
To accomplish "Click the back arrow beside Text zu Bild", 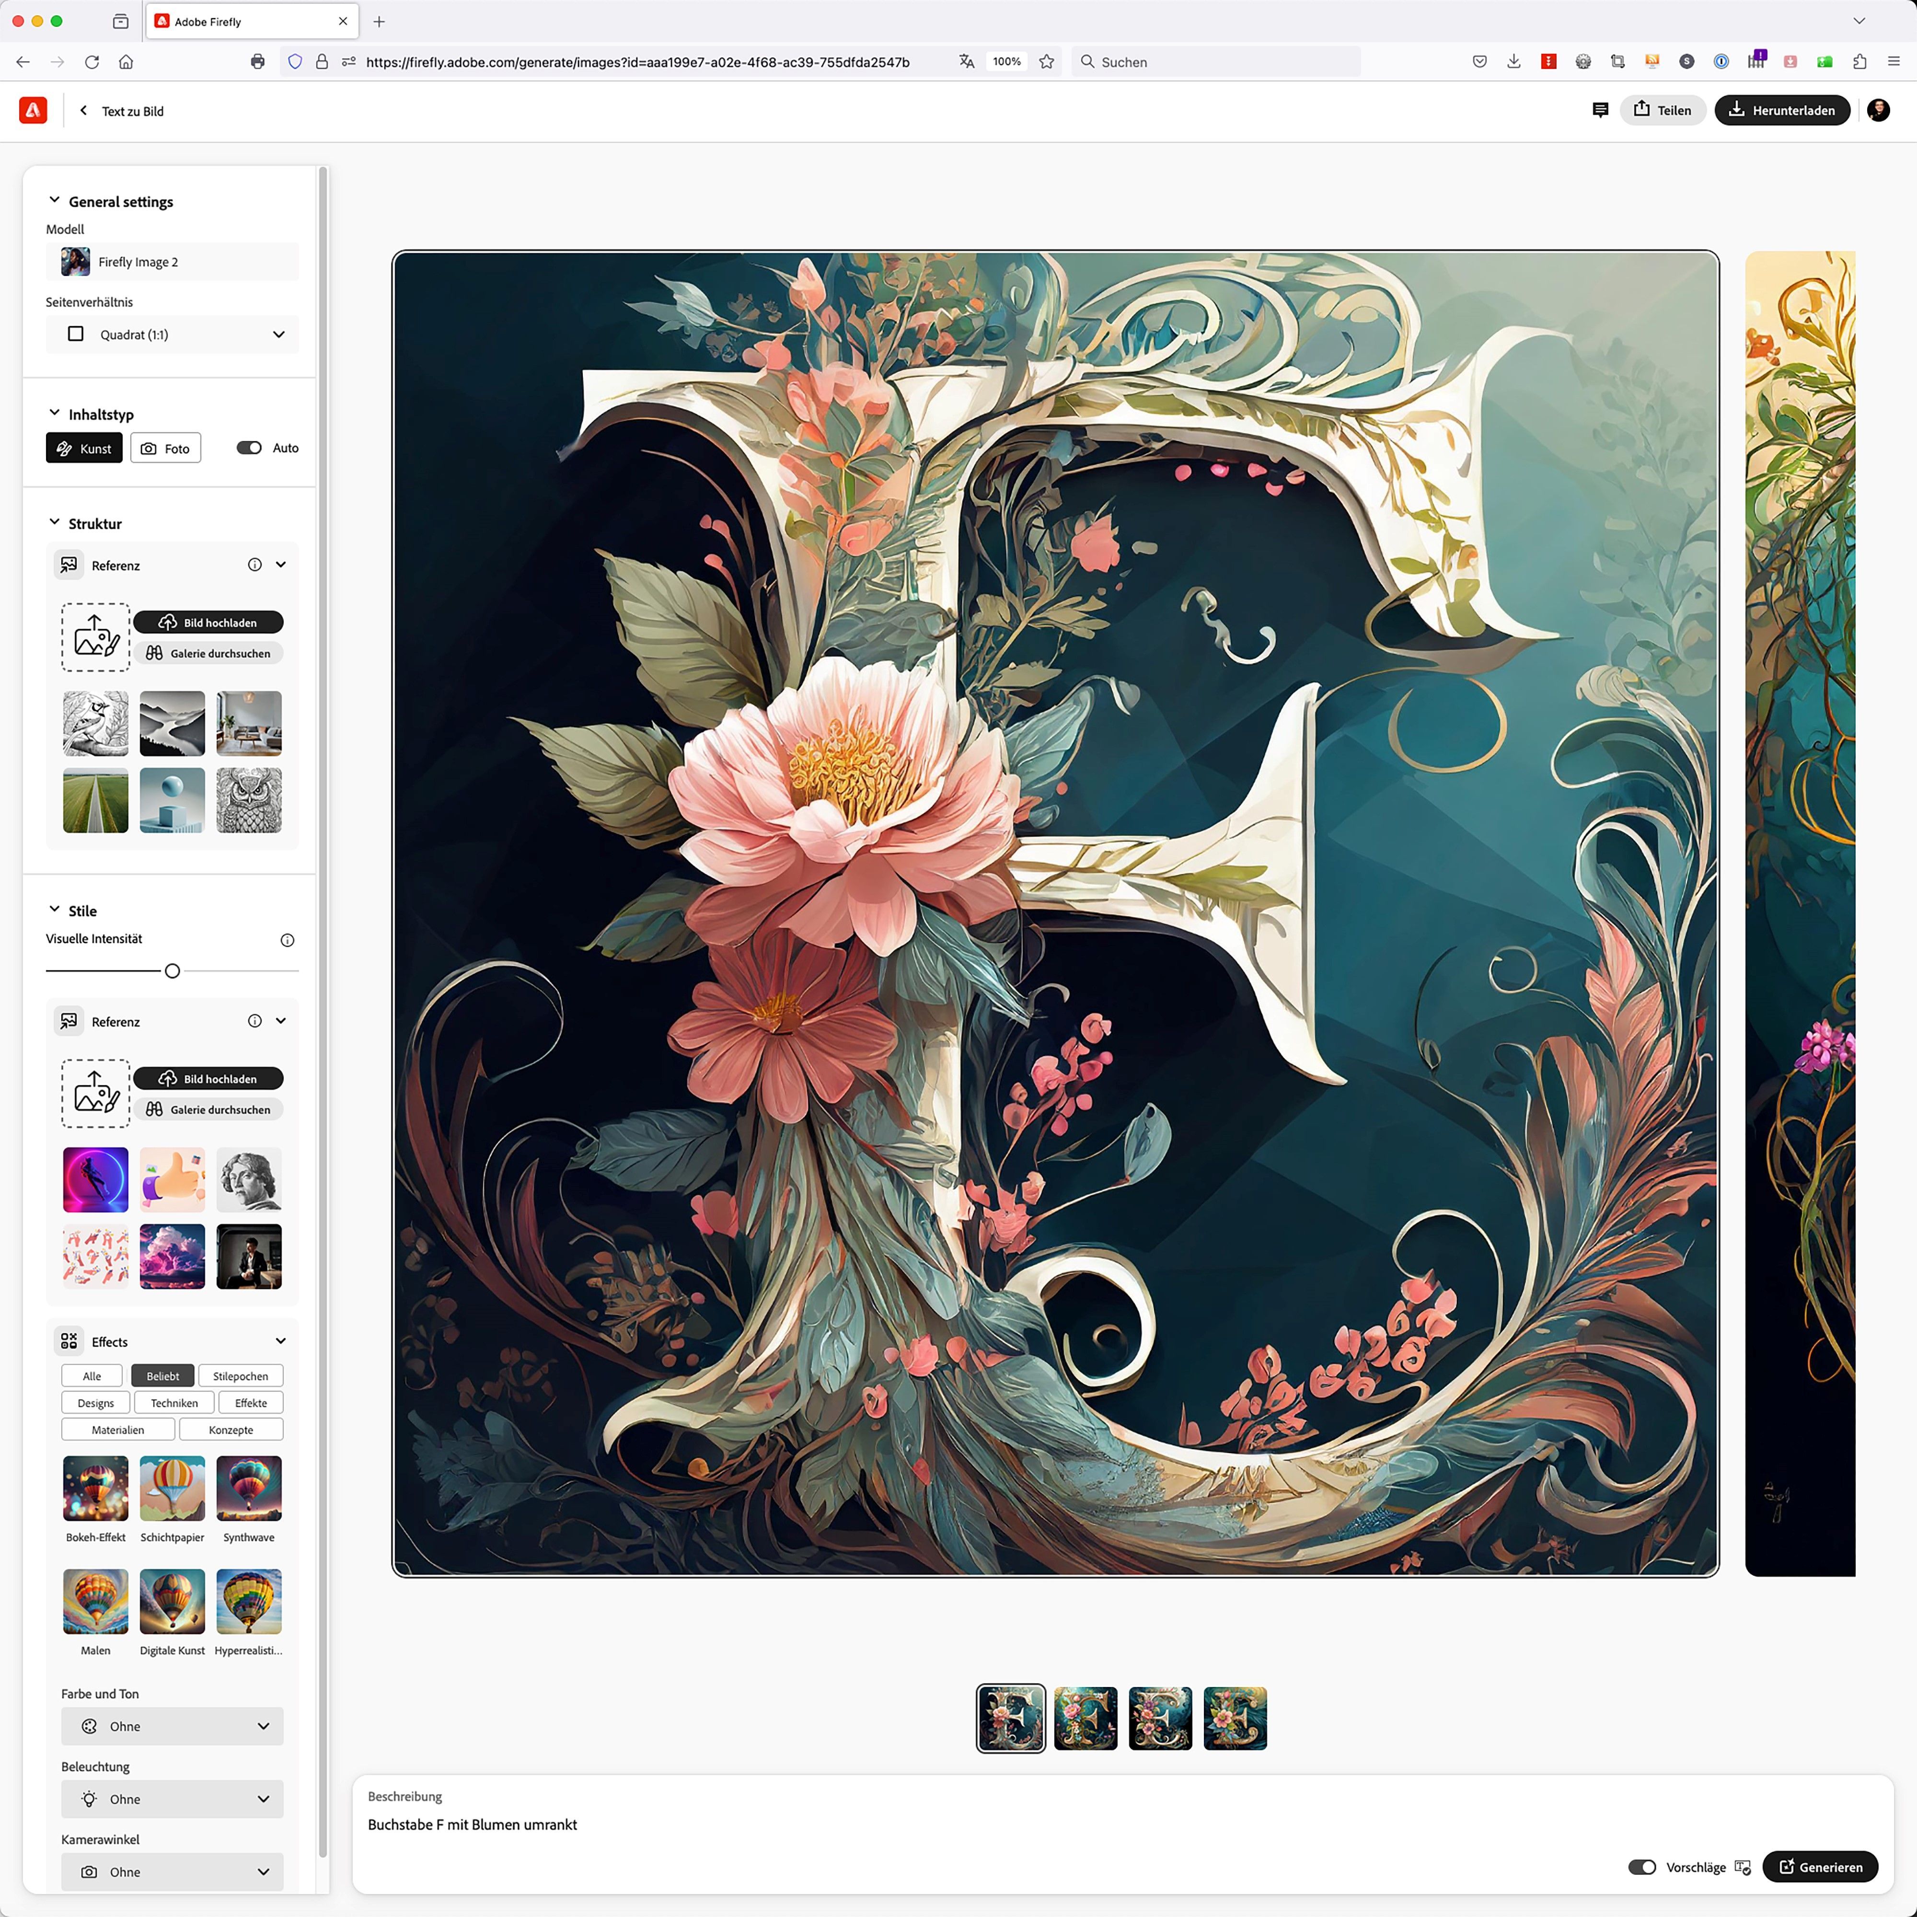I will (x=83, y=110).
